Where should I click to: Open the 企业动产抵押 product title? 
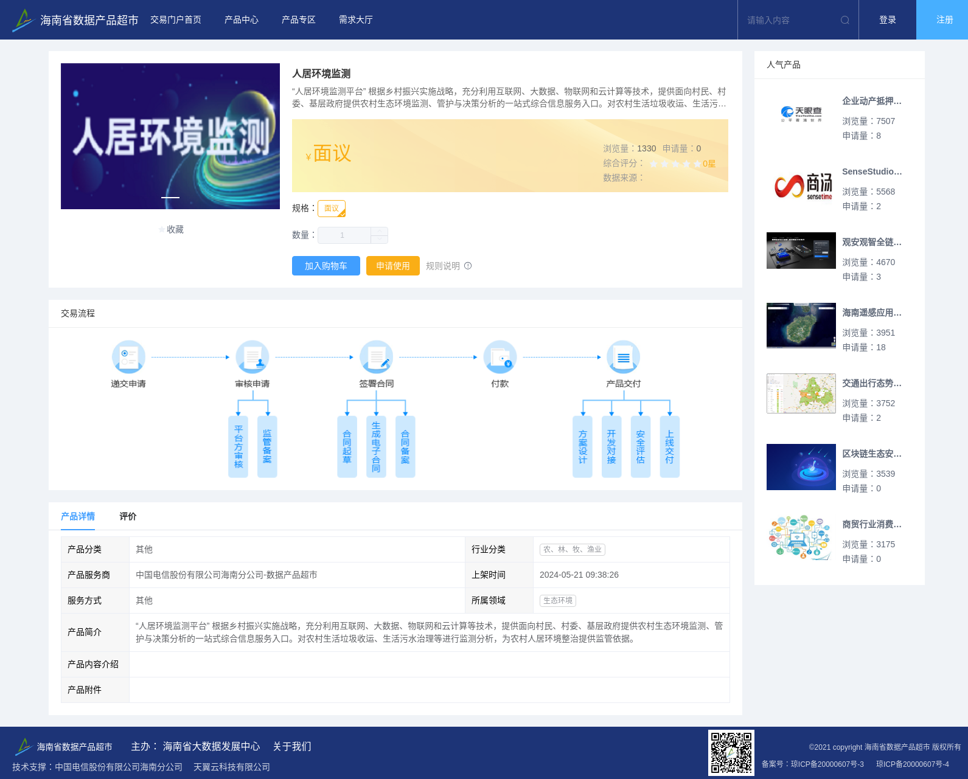click(x=872, y=101)
